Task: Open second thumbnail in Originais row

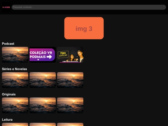Action: coord(43,105)
